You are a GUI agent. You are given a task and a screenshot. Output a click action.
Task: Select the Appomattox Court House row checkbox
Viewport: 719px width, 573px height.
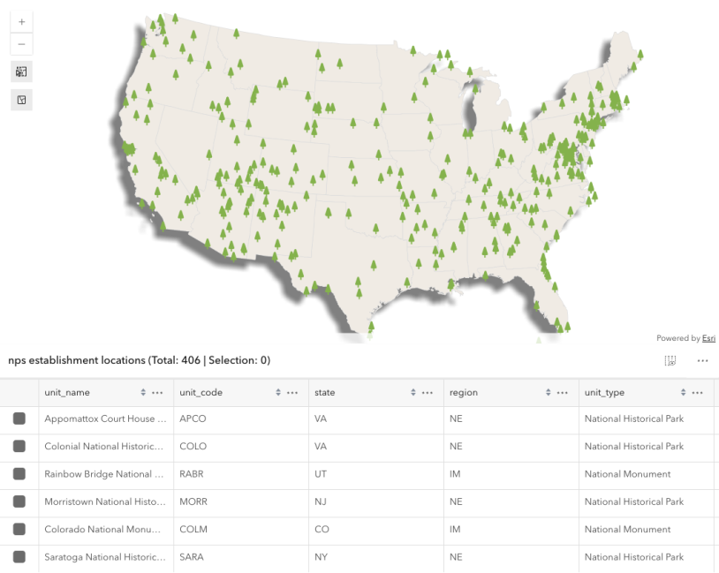tap(19, 418)
